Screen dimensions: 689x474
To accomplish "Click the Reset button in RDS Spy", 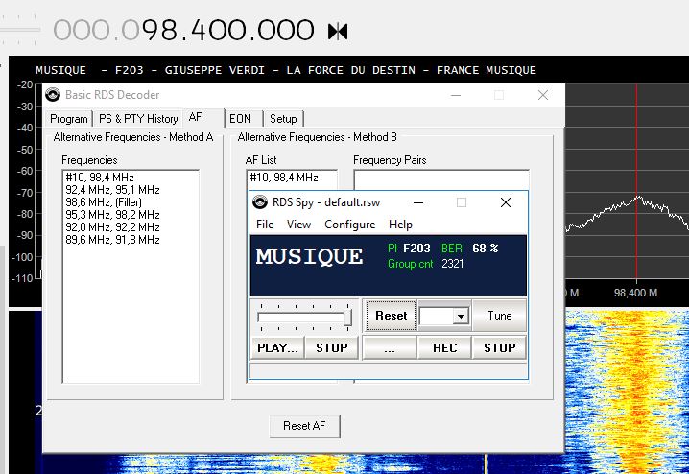I will [x=392, y=316].
